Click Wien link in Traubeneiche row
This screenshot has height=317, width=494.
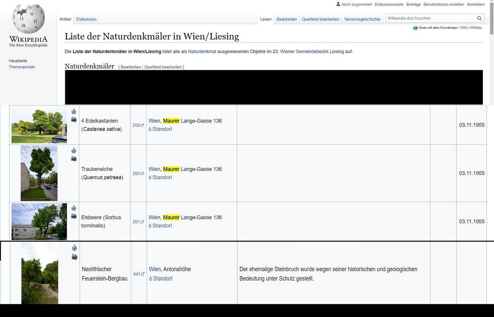pos(154,169)
